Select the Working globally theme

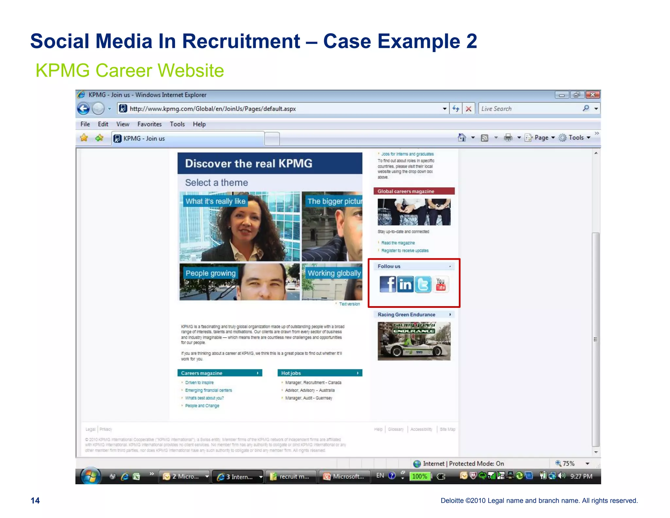coord(332,282)
